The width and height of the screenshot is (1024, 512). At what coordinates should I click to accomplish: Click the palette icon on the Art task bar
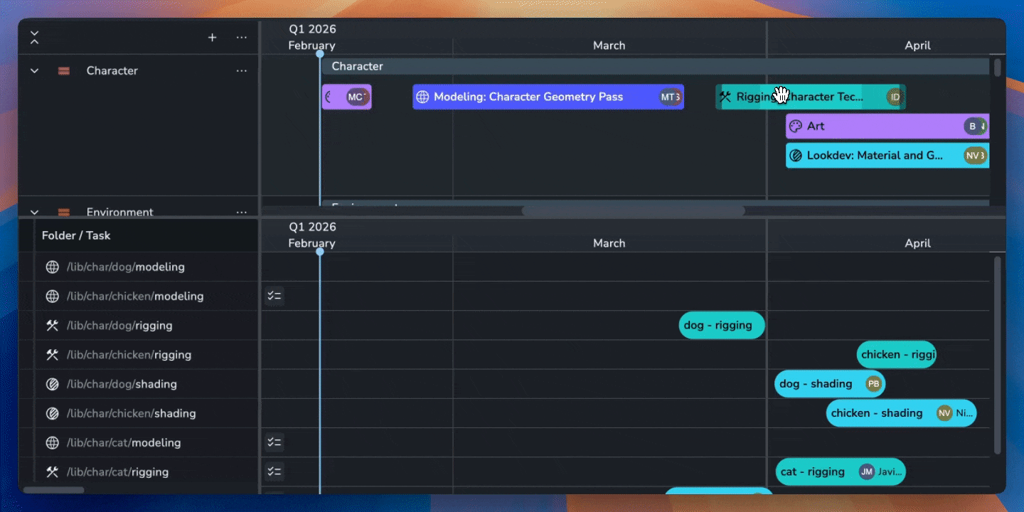pyautogui.click(x=794, y=126)
